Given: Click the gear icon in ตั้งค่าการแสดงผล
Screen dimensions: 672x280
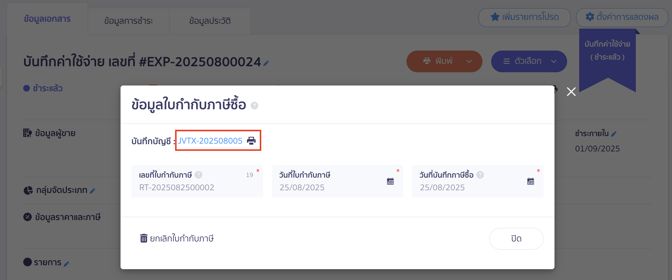Looking at the screenshot, I should pos(590,17).
